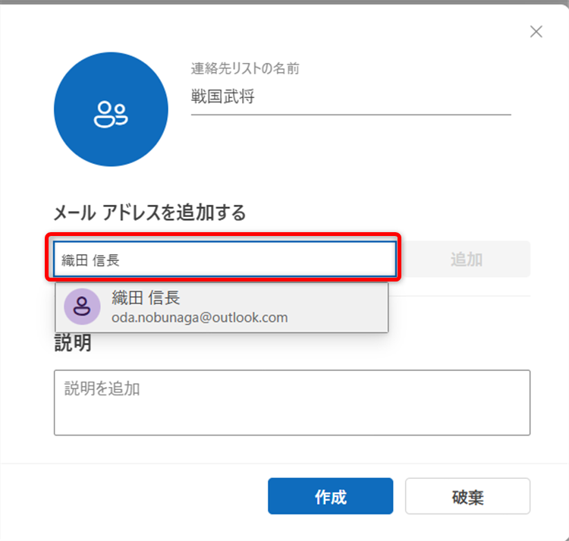The width and height of the screenshot is (569, 541).
Task: Choose oda.nobunaga@outlook.com address in suggestion list
Action: coord(200,318)
